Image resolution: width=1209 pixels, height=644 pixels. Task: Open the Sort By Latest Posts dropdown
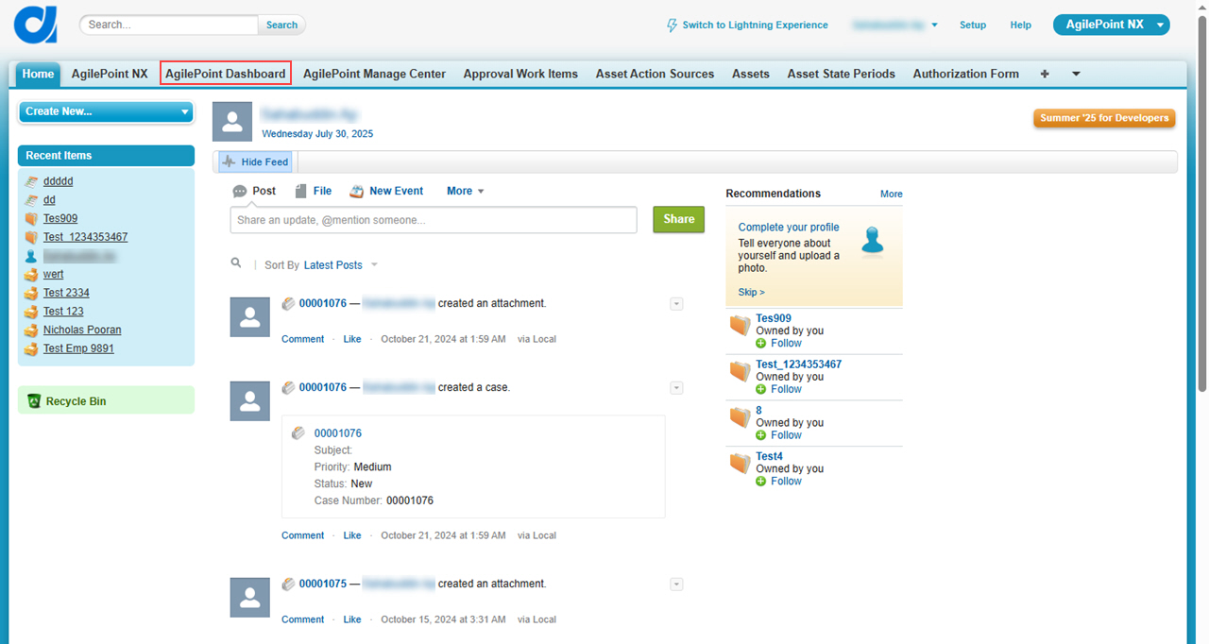point(341,265)
